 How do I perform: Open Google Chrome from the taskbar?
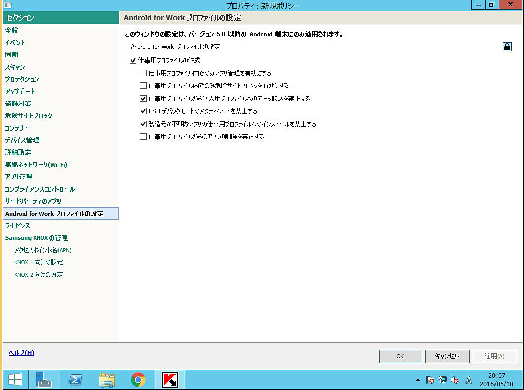[x=138, y=380]
